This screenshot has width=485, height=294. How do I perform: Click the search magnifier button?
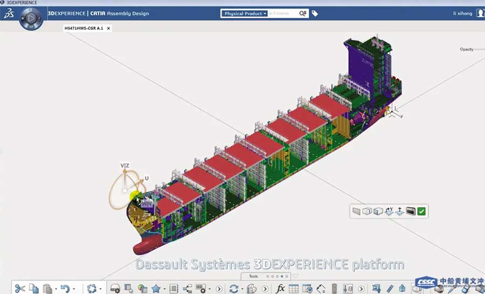[x=302, y=13]
